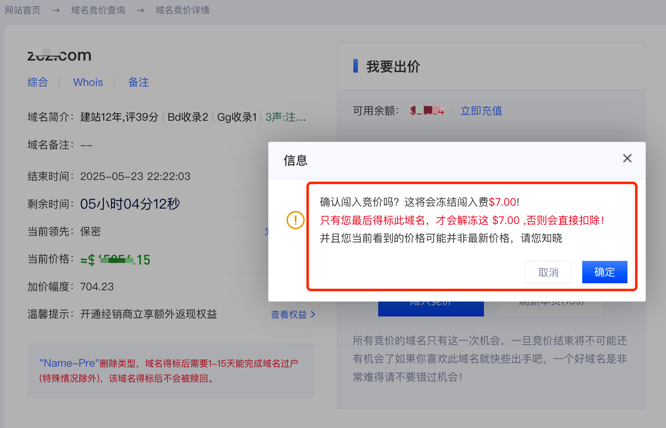Click the paragraph starting 所有竞价的域名
The image size is (666, 428).
490,359
